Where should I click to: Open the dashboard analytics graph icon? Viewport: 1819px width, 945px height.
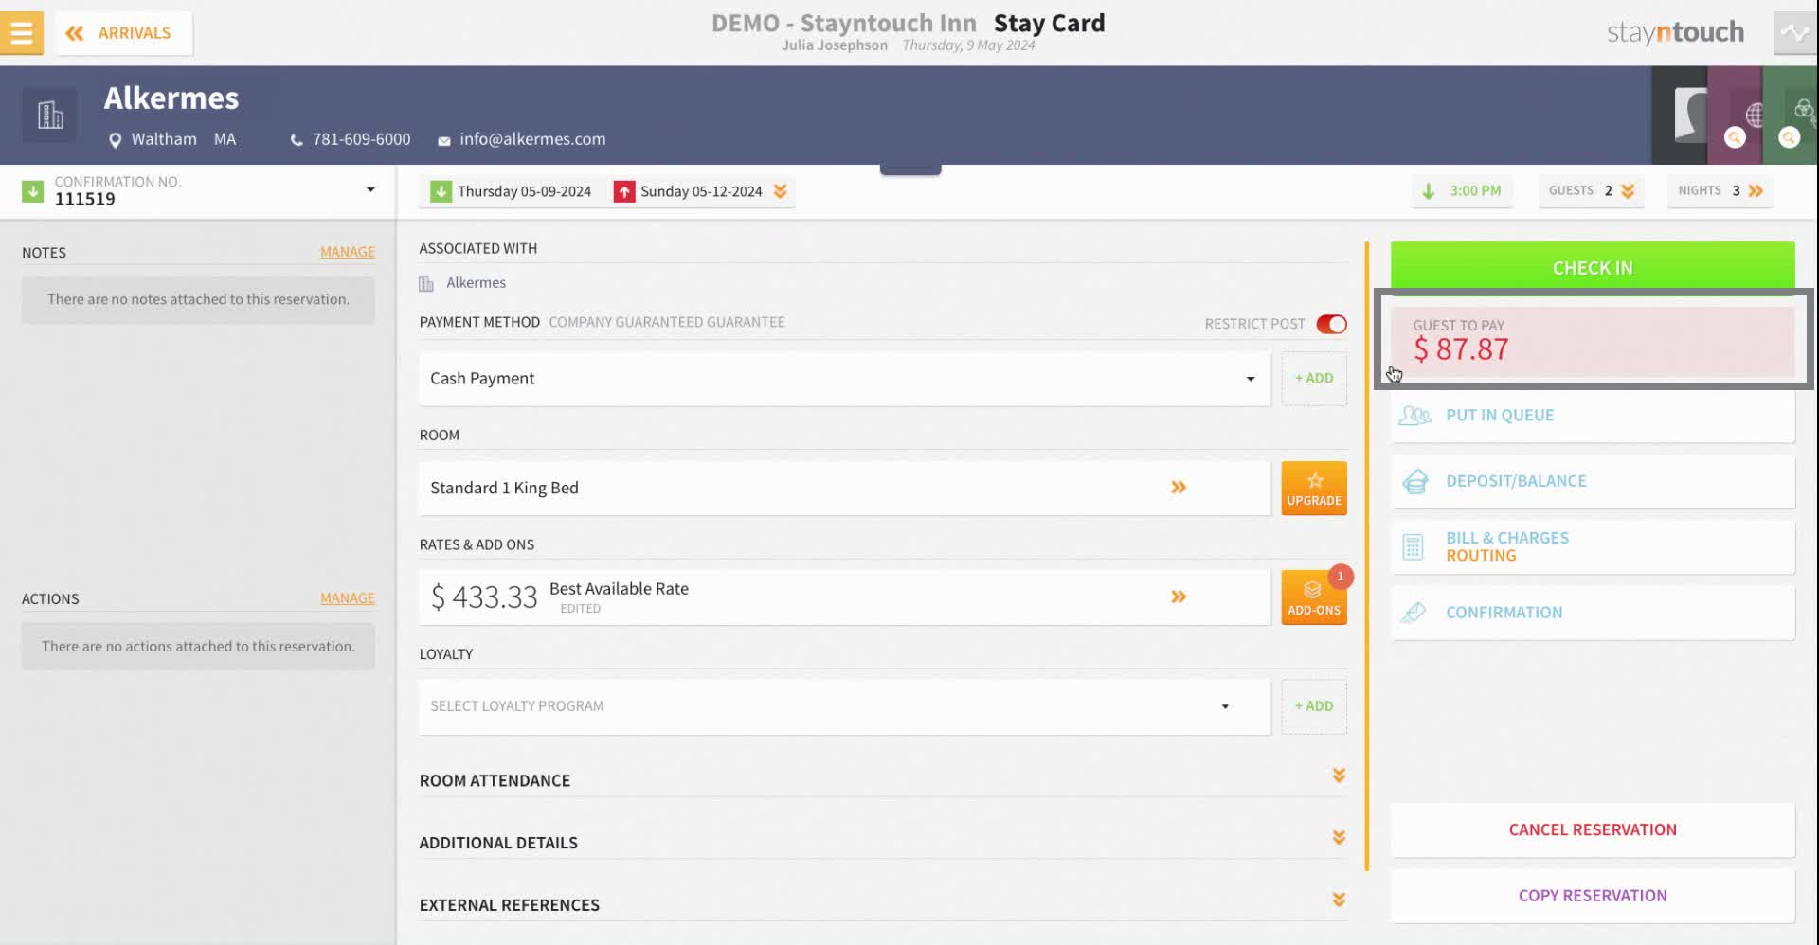(x=1795, y=33)
